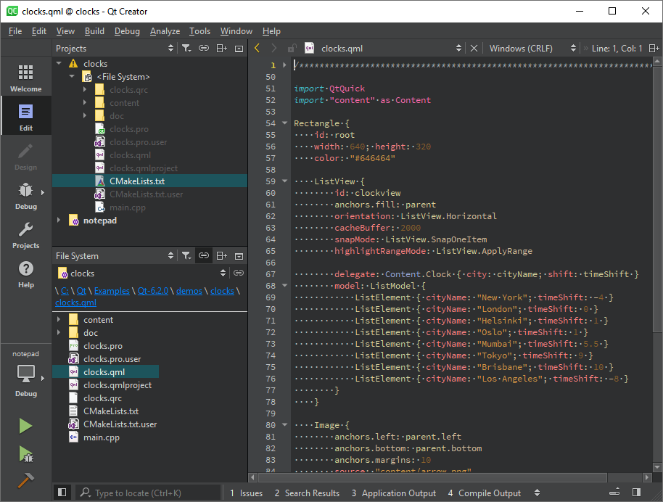Filter the Projects tree

[186, 48]
